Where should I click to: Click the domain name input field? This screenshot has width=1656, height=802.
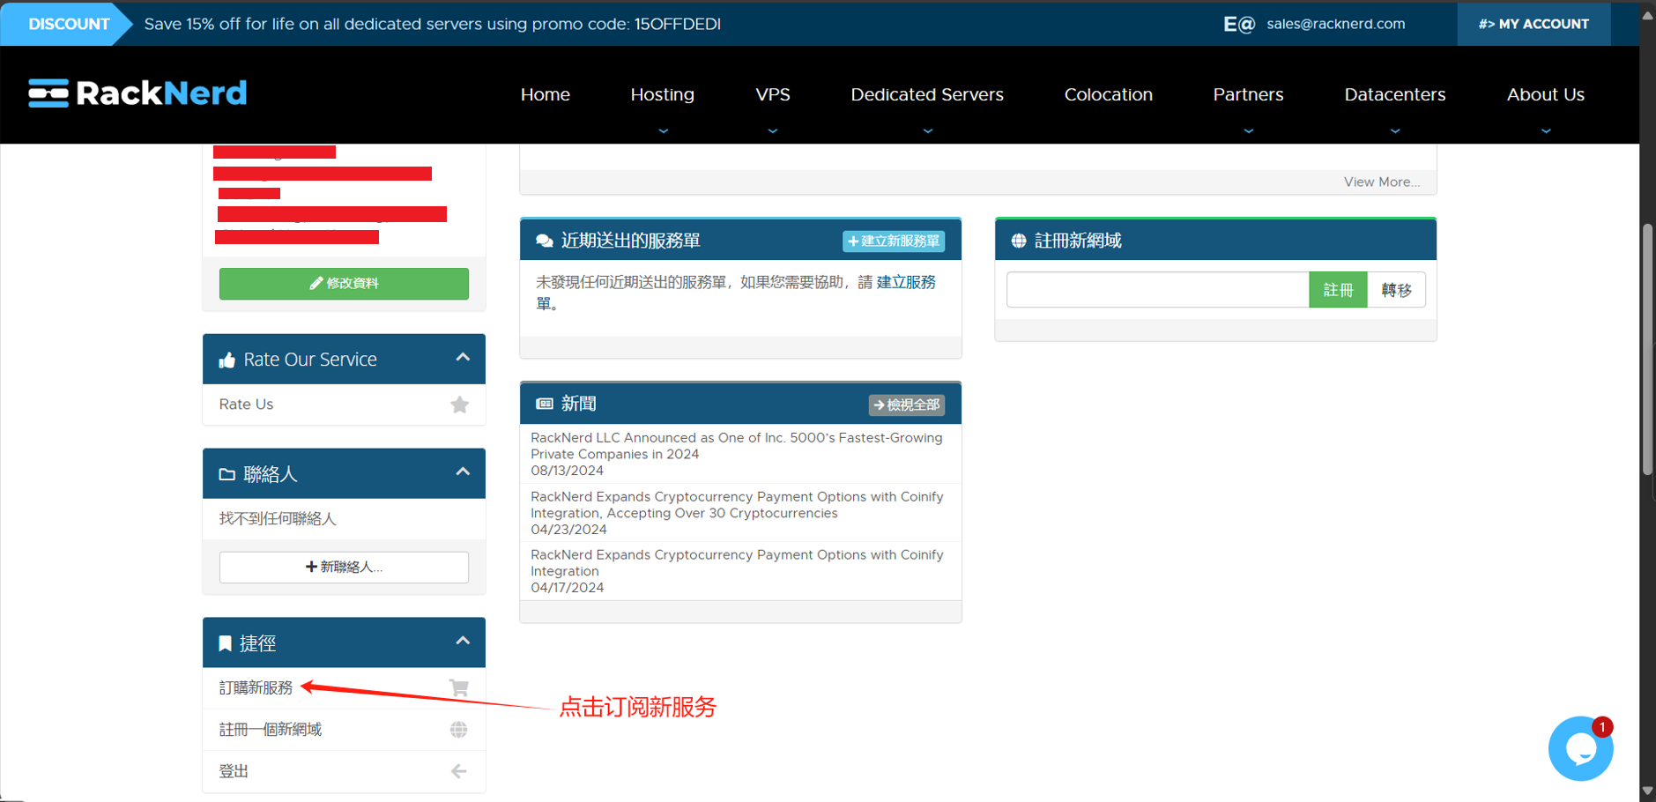[1157, 290]
